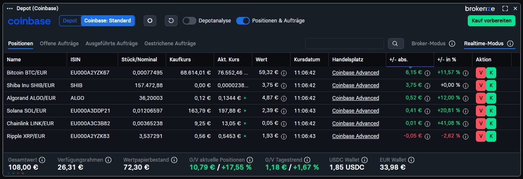Click info icon next to Chainlink +41,08 %

click(x=466, y=124)
